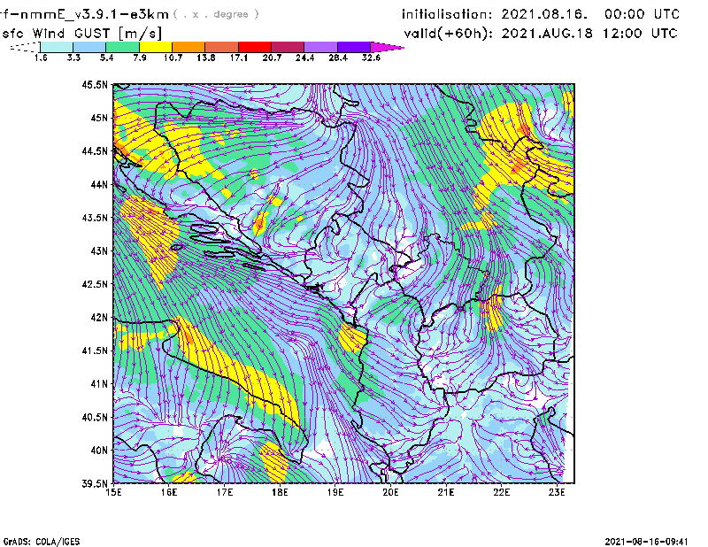Image resolution: width=708 pixels, height=547 pixels.
Task: Click the crimson 20.7–24.4 legend swatch
Action: click(x=288, y=47)
